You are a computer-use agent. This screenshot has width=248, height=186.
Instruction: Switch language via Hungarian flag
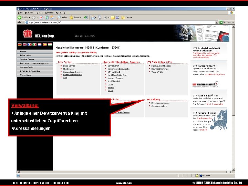(x=50, y=44)
